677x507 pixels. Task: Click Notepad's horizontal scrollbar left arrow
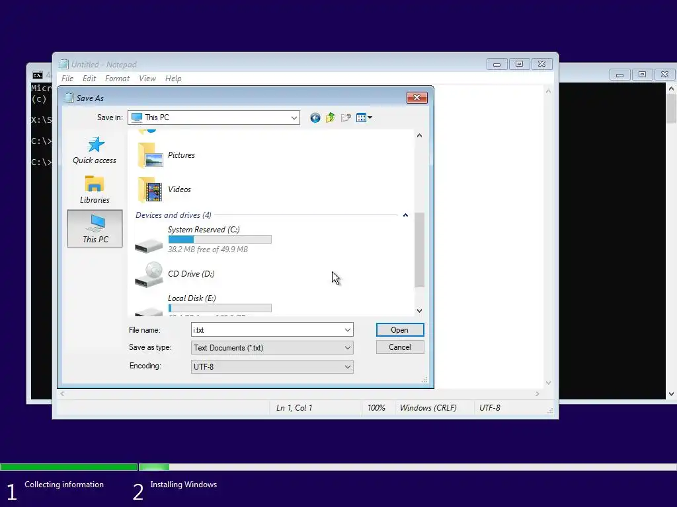point(62,393)
